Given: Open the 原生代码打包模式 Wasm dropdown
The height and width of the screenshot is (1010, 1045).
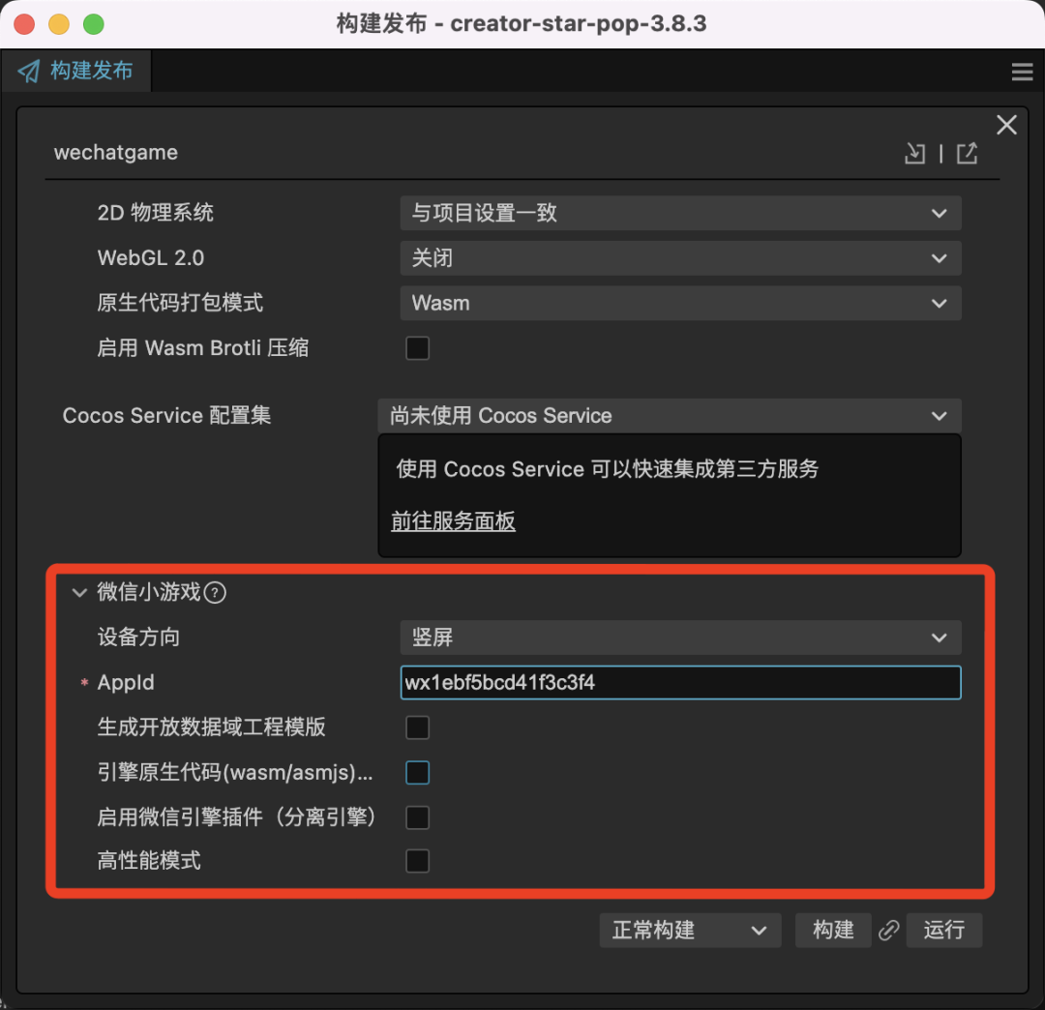Looking at the screenshot, I should (x=680, y=303).
